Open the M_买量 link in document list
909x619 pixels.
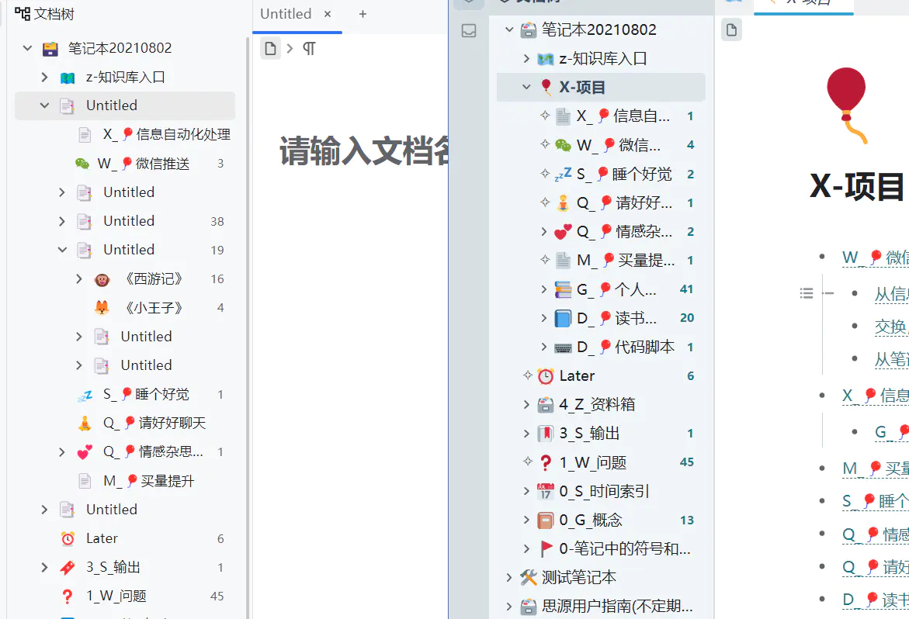876,468
